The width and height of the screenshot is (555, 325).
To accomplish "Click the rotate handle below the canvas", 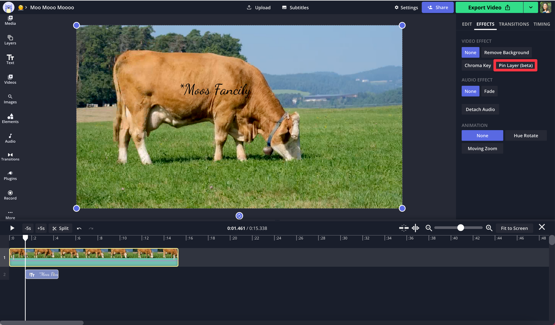I will pos(239,216).
